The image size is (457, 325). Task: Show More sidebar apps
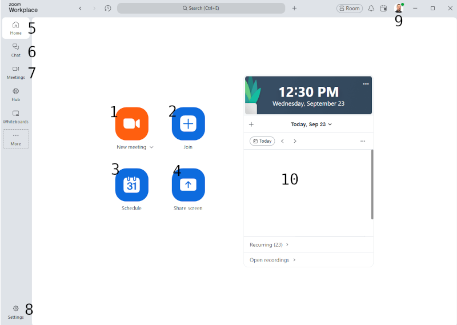coord(16,139)
